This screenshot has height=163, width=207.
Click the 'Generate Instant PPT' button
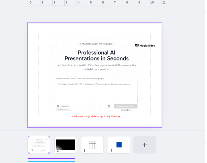pyautogui.click(x=126, y=106)
